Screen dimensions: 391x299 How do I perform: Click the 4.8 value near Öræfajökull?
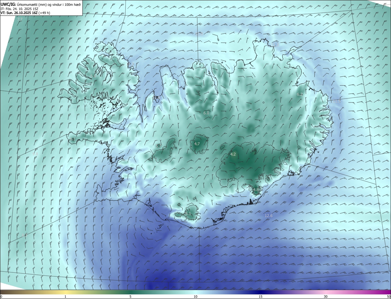coord(256,190)
